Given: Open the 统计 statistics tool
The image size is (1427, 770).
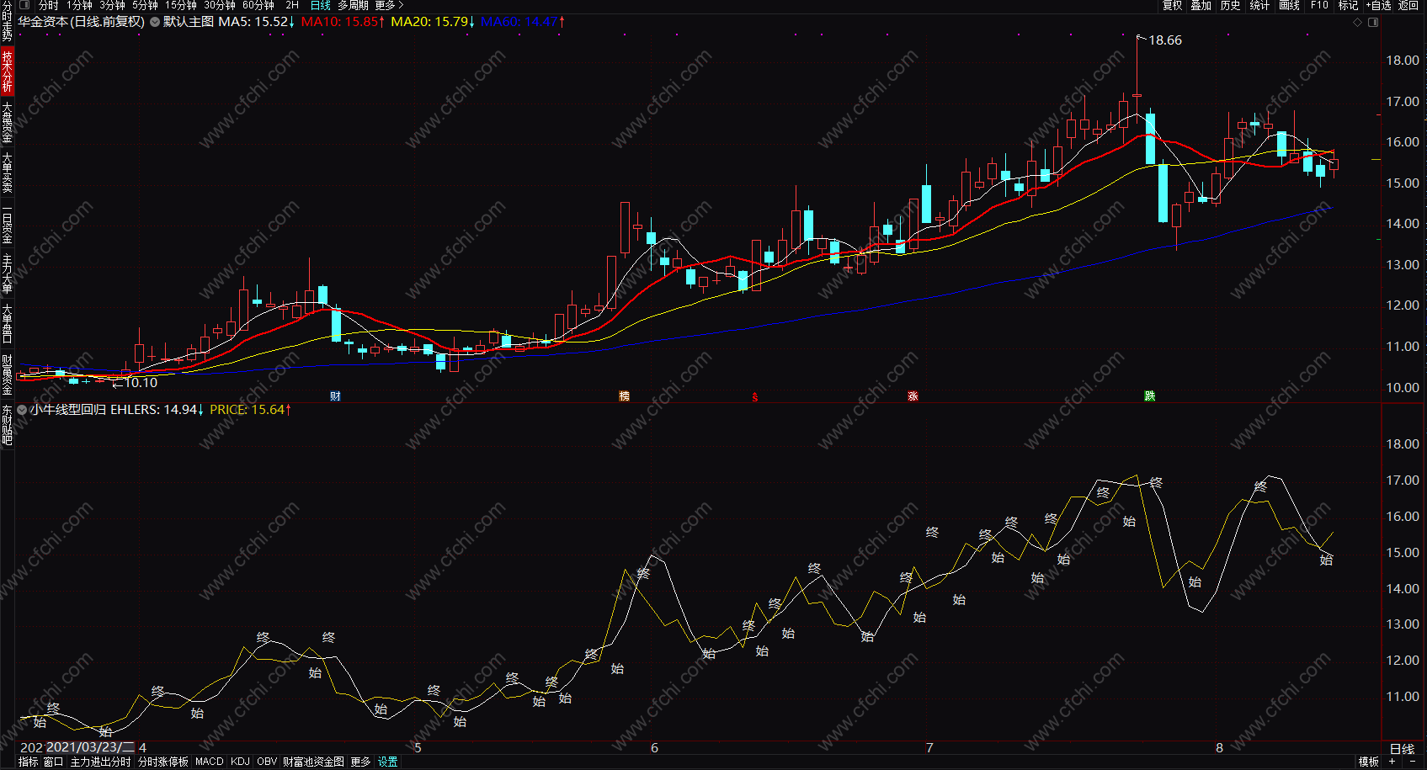Looking at the screenshot, I should 1259,5.
